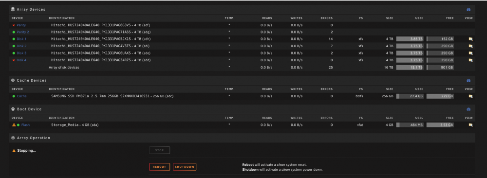
Task: Browse Disk 4 with its view folder icon
Action: pyautogui.click(x=470, y=60)
